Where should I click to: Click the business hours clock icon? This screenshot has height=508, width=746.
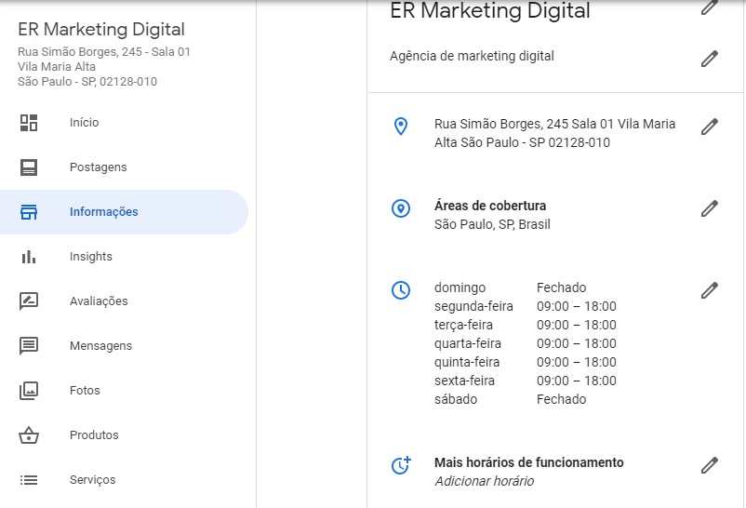click(x=401, y=290)
